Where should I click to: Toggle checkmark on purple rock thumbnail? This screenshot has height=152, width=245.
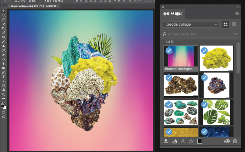coord(204,78)
